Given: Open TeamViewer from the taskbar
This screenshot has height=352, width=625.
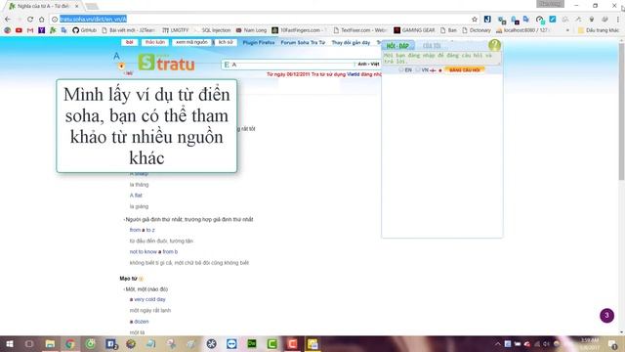Looking at the screenshot, I should [231, 343].
